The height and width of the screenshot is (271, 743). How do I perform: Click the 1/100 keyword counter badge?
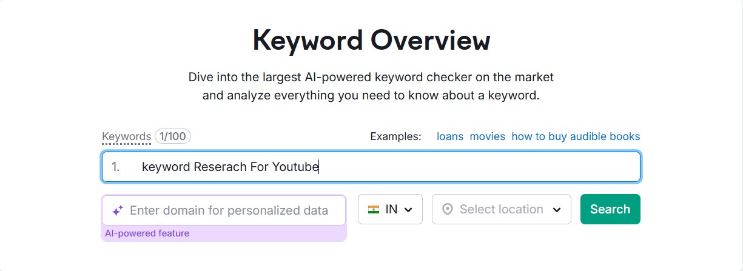[x=173, y=136]
